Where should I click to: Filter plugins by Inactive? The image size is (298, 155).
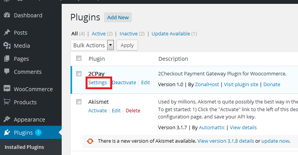[128, 34]
